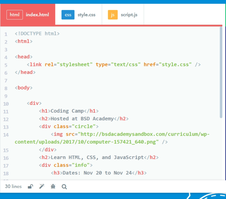Viewport: 226px width, 199px height.
Task: Click the '30 lines' status text
Action: 13,187
